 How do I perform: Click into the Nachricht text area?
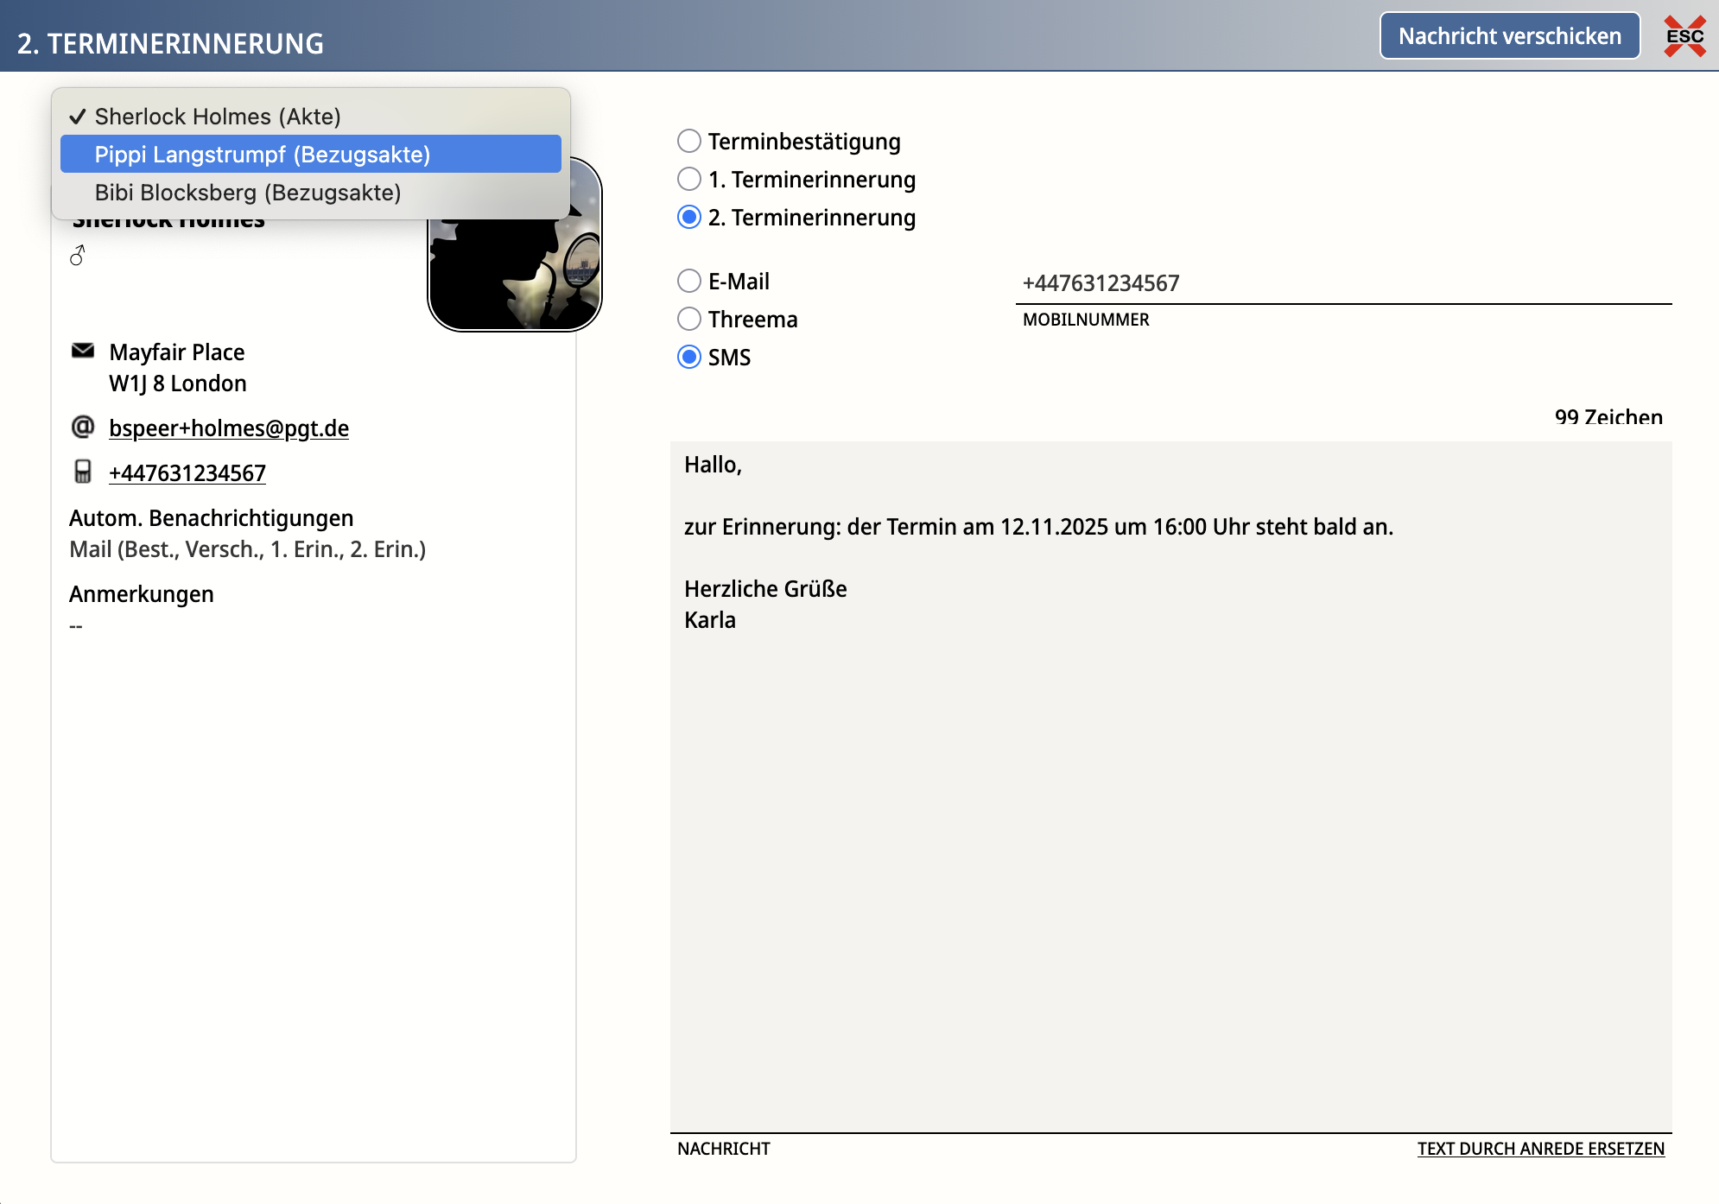[x=1170, y=821]
